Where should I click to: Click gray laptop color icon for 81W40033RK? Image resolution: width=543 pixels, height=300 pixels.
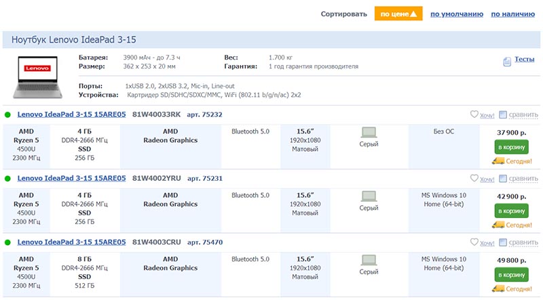369,132
